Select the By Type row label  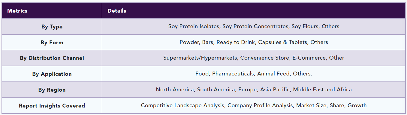point(52,27)
